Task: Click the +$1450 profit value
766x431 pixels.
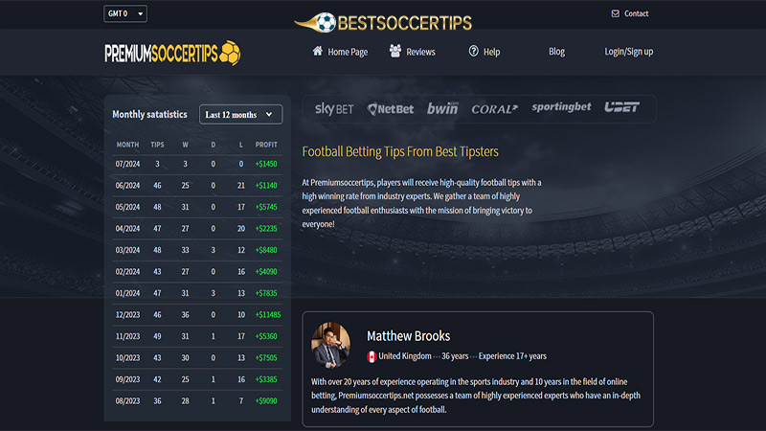Action: (266, 164)
